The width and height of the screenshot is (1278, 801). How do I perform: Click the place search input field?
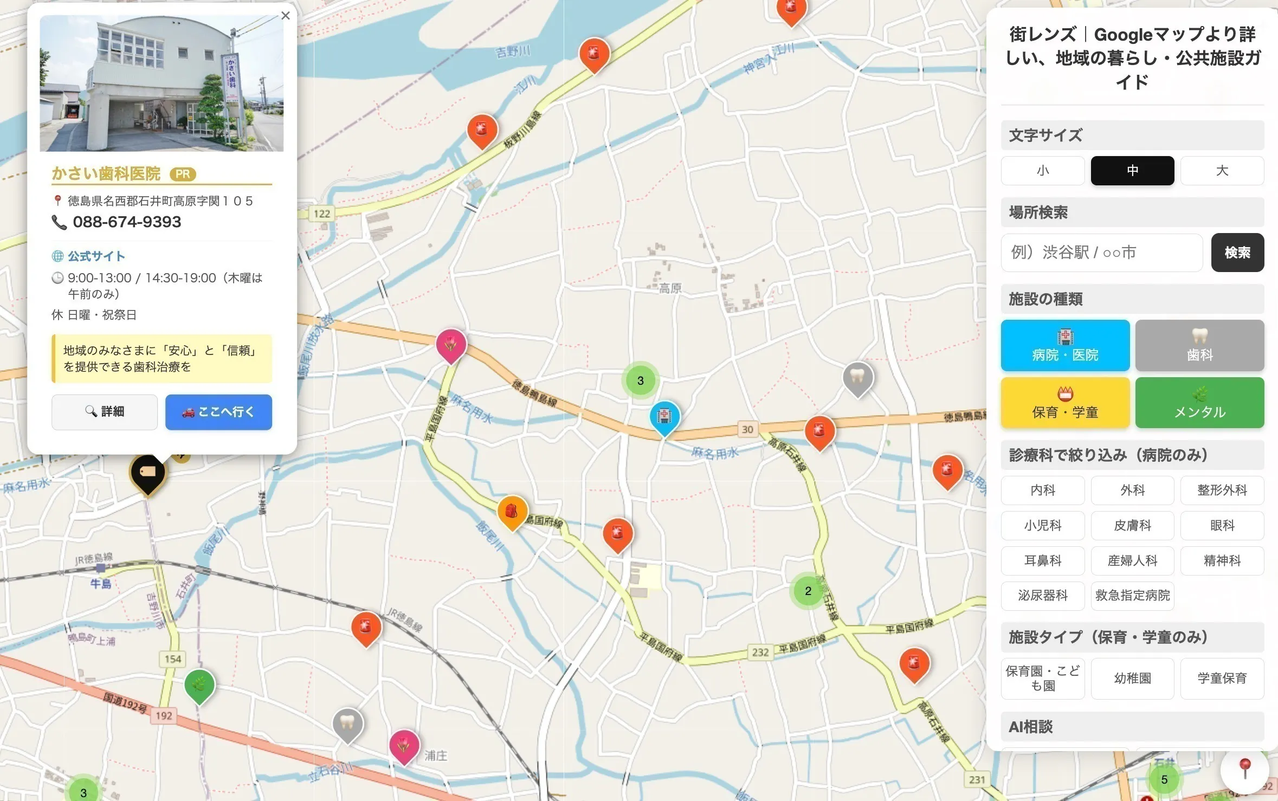coord(1101,253)
